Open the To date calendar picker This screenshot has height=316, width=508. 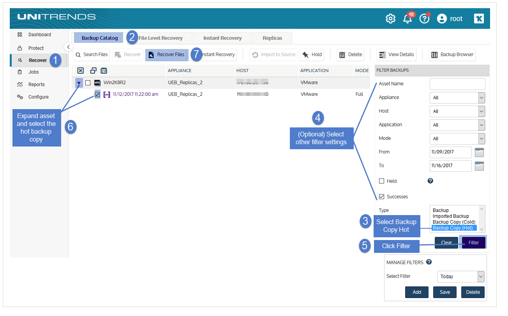point(480,166)
